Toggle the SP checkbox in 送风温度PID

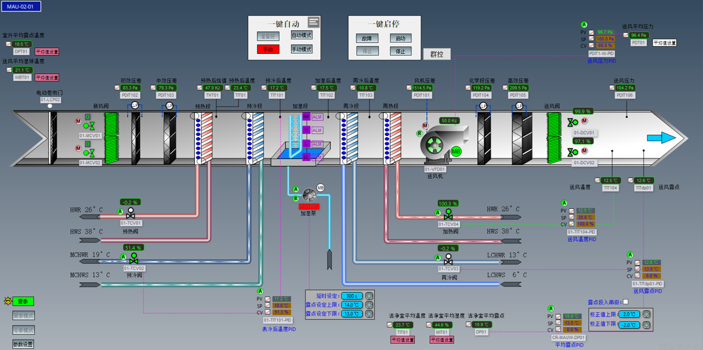click(572, 218)
